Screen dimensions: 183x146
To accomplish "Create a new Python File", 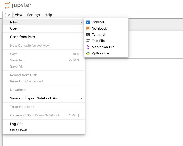I will click(x=106, y=53).
